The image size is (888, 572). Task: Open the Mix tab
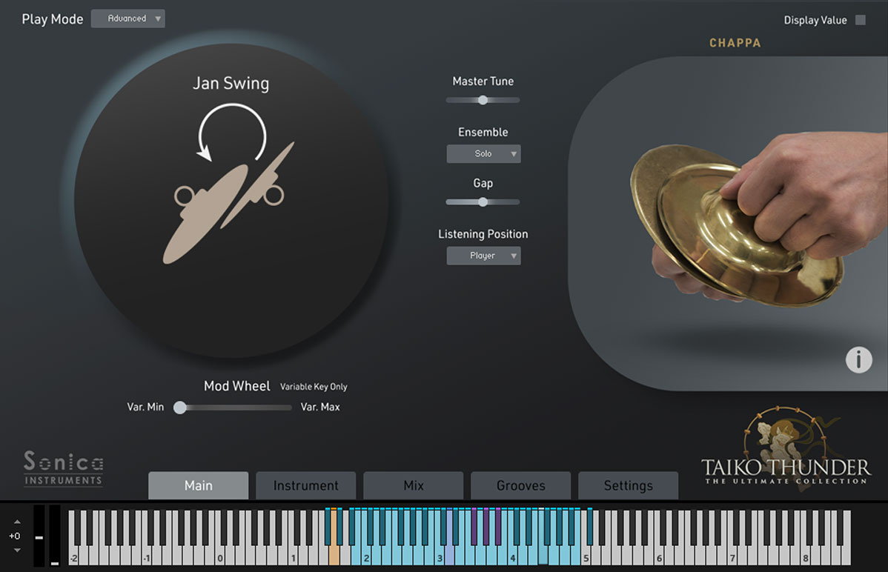tap(413, 485)
